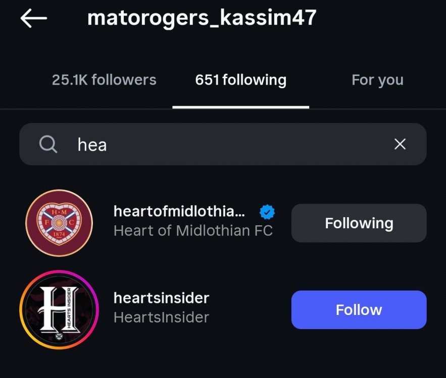Viewport: 446px width, 378px height.
Task: Click the "HeartsInsider" display name
Action: click(x=161, y=318)
